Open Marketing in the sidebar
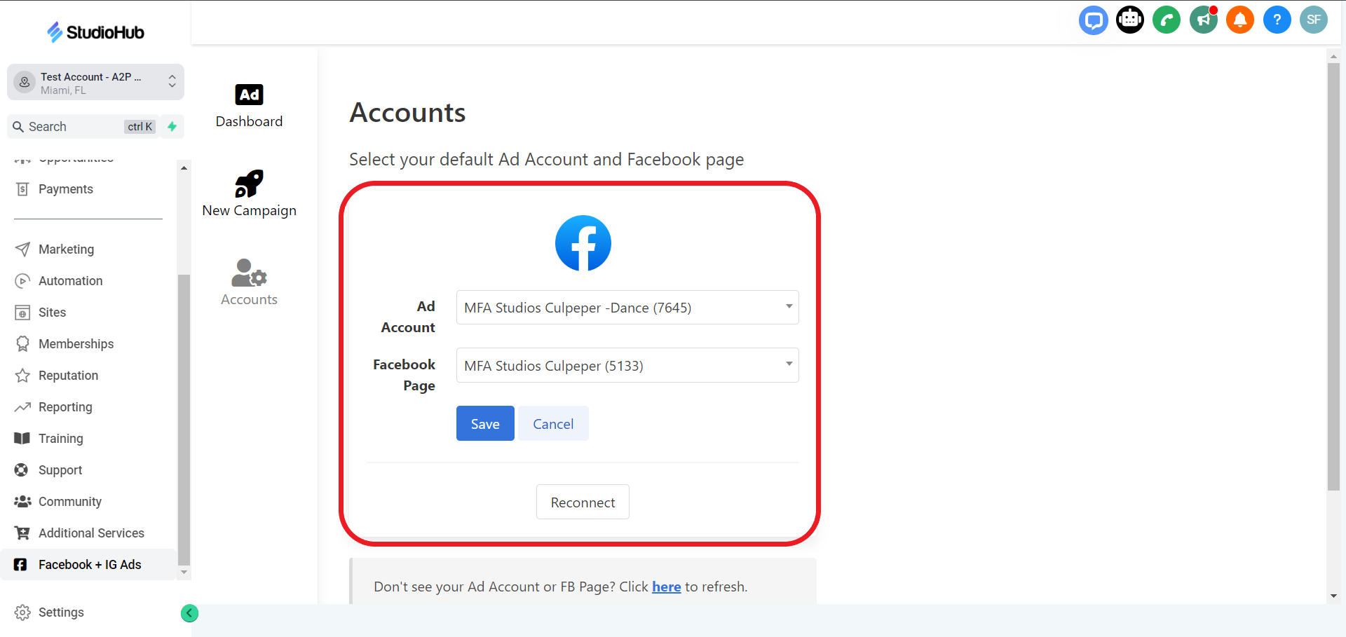The width and height of the screenshot is (1346, 637). [x=88, y=249]
